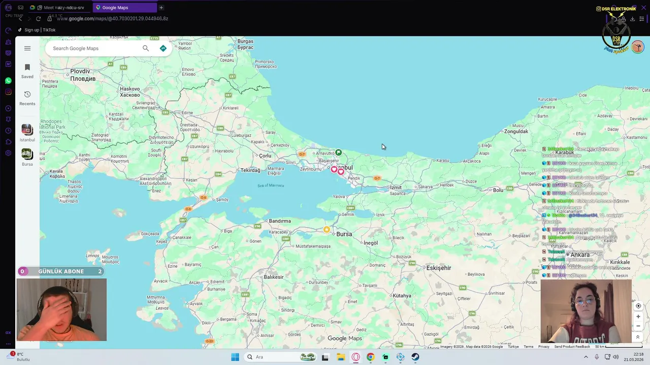Open the Sign up TikTok bookmark
Image resolution: width=650 pixels, height=365 pixels.
(37, 30)
